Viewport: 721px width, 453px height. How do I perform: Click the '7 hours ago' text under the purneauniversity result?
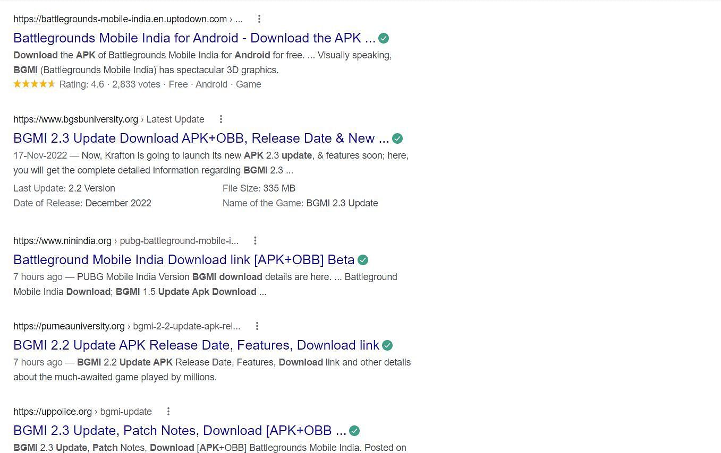point(38,362)
